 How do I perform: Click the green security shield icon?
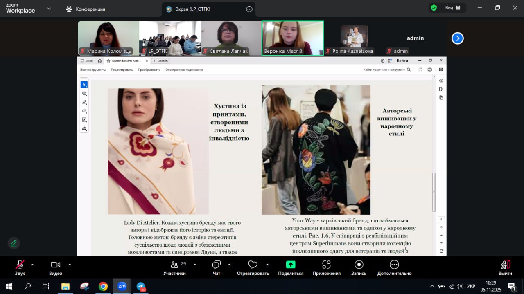click(434, 8)
